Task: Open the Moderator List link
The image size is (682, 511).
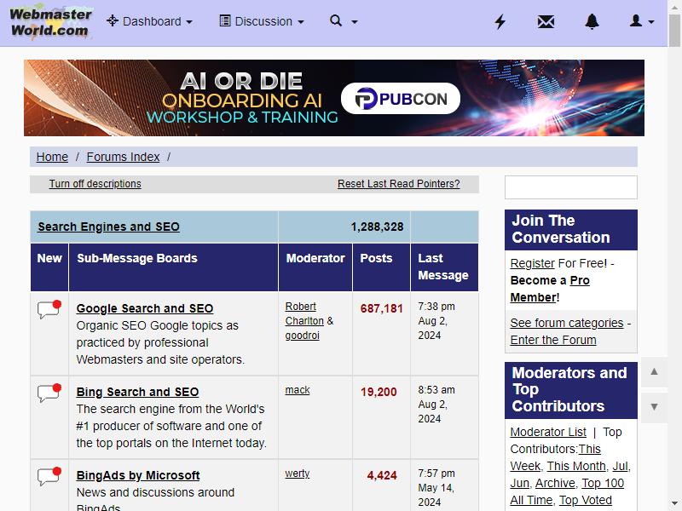Action: pyautogui.click(x=548, y=432)
